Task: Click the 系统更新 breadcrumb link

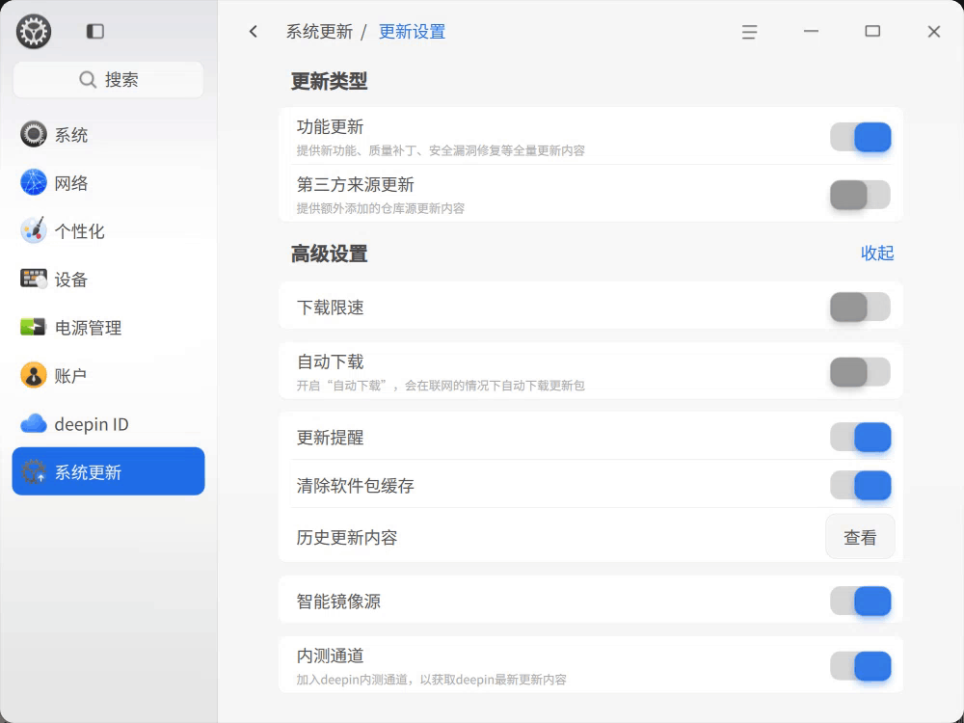Action: 319,32
